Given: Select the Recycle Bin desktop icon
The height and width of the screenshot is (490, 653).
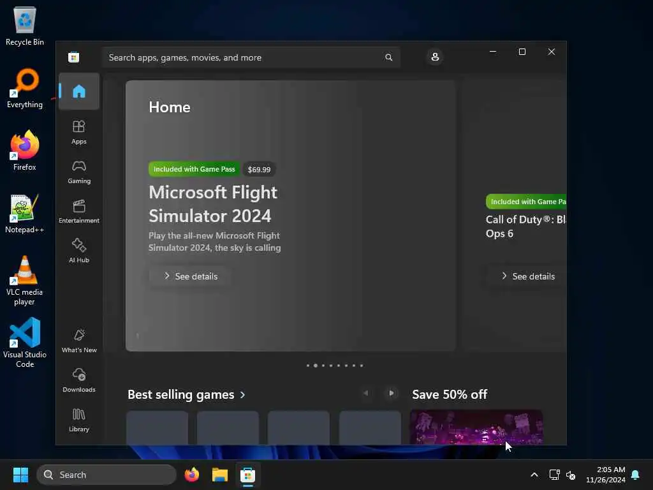Looking at the screenshot, I should 25,26.
